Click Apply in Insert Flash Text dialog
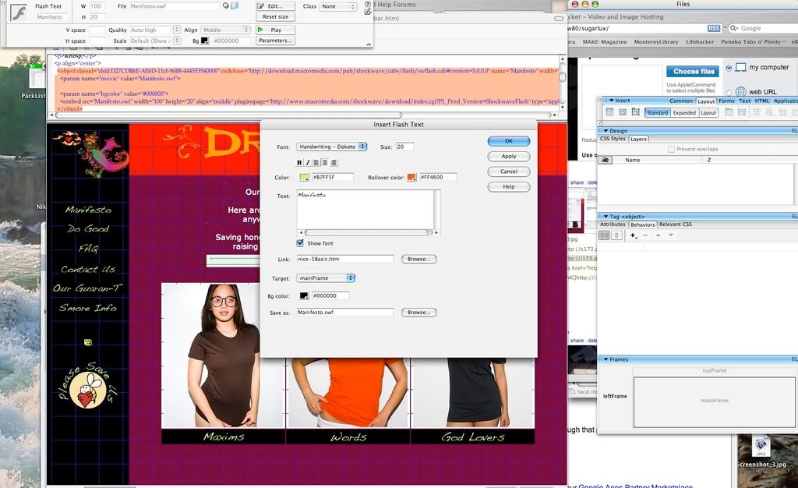This screenshot has width=798, height=488. coord(508,156)
